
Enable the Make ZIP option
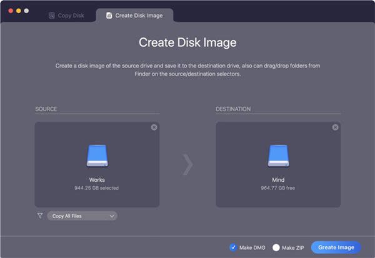point(276,247)
